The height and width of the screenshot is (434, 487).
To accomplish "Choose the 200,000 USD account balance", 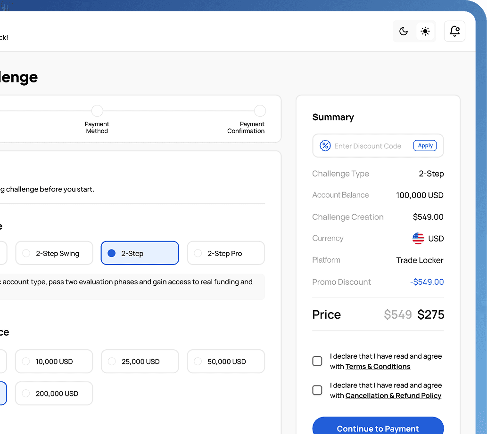I will click(x=54, y=394).
